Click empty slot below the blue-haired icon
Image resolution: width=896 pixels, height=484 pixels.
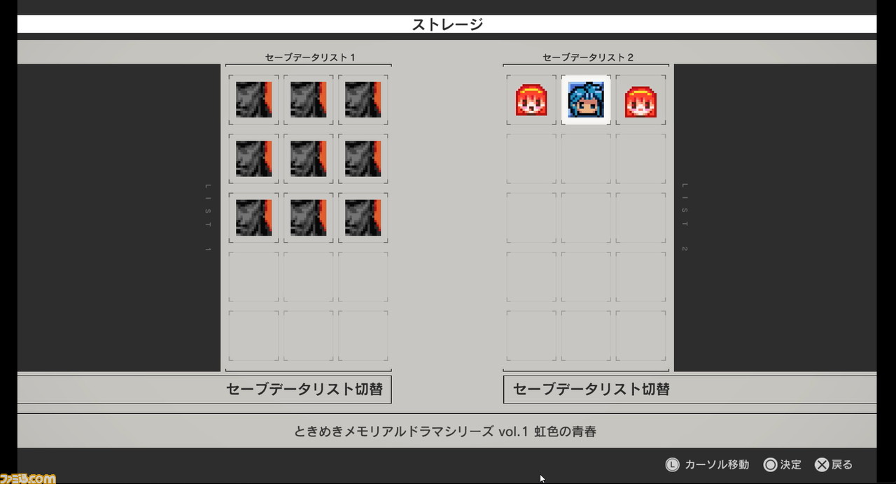(x=586, y=159)
